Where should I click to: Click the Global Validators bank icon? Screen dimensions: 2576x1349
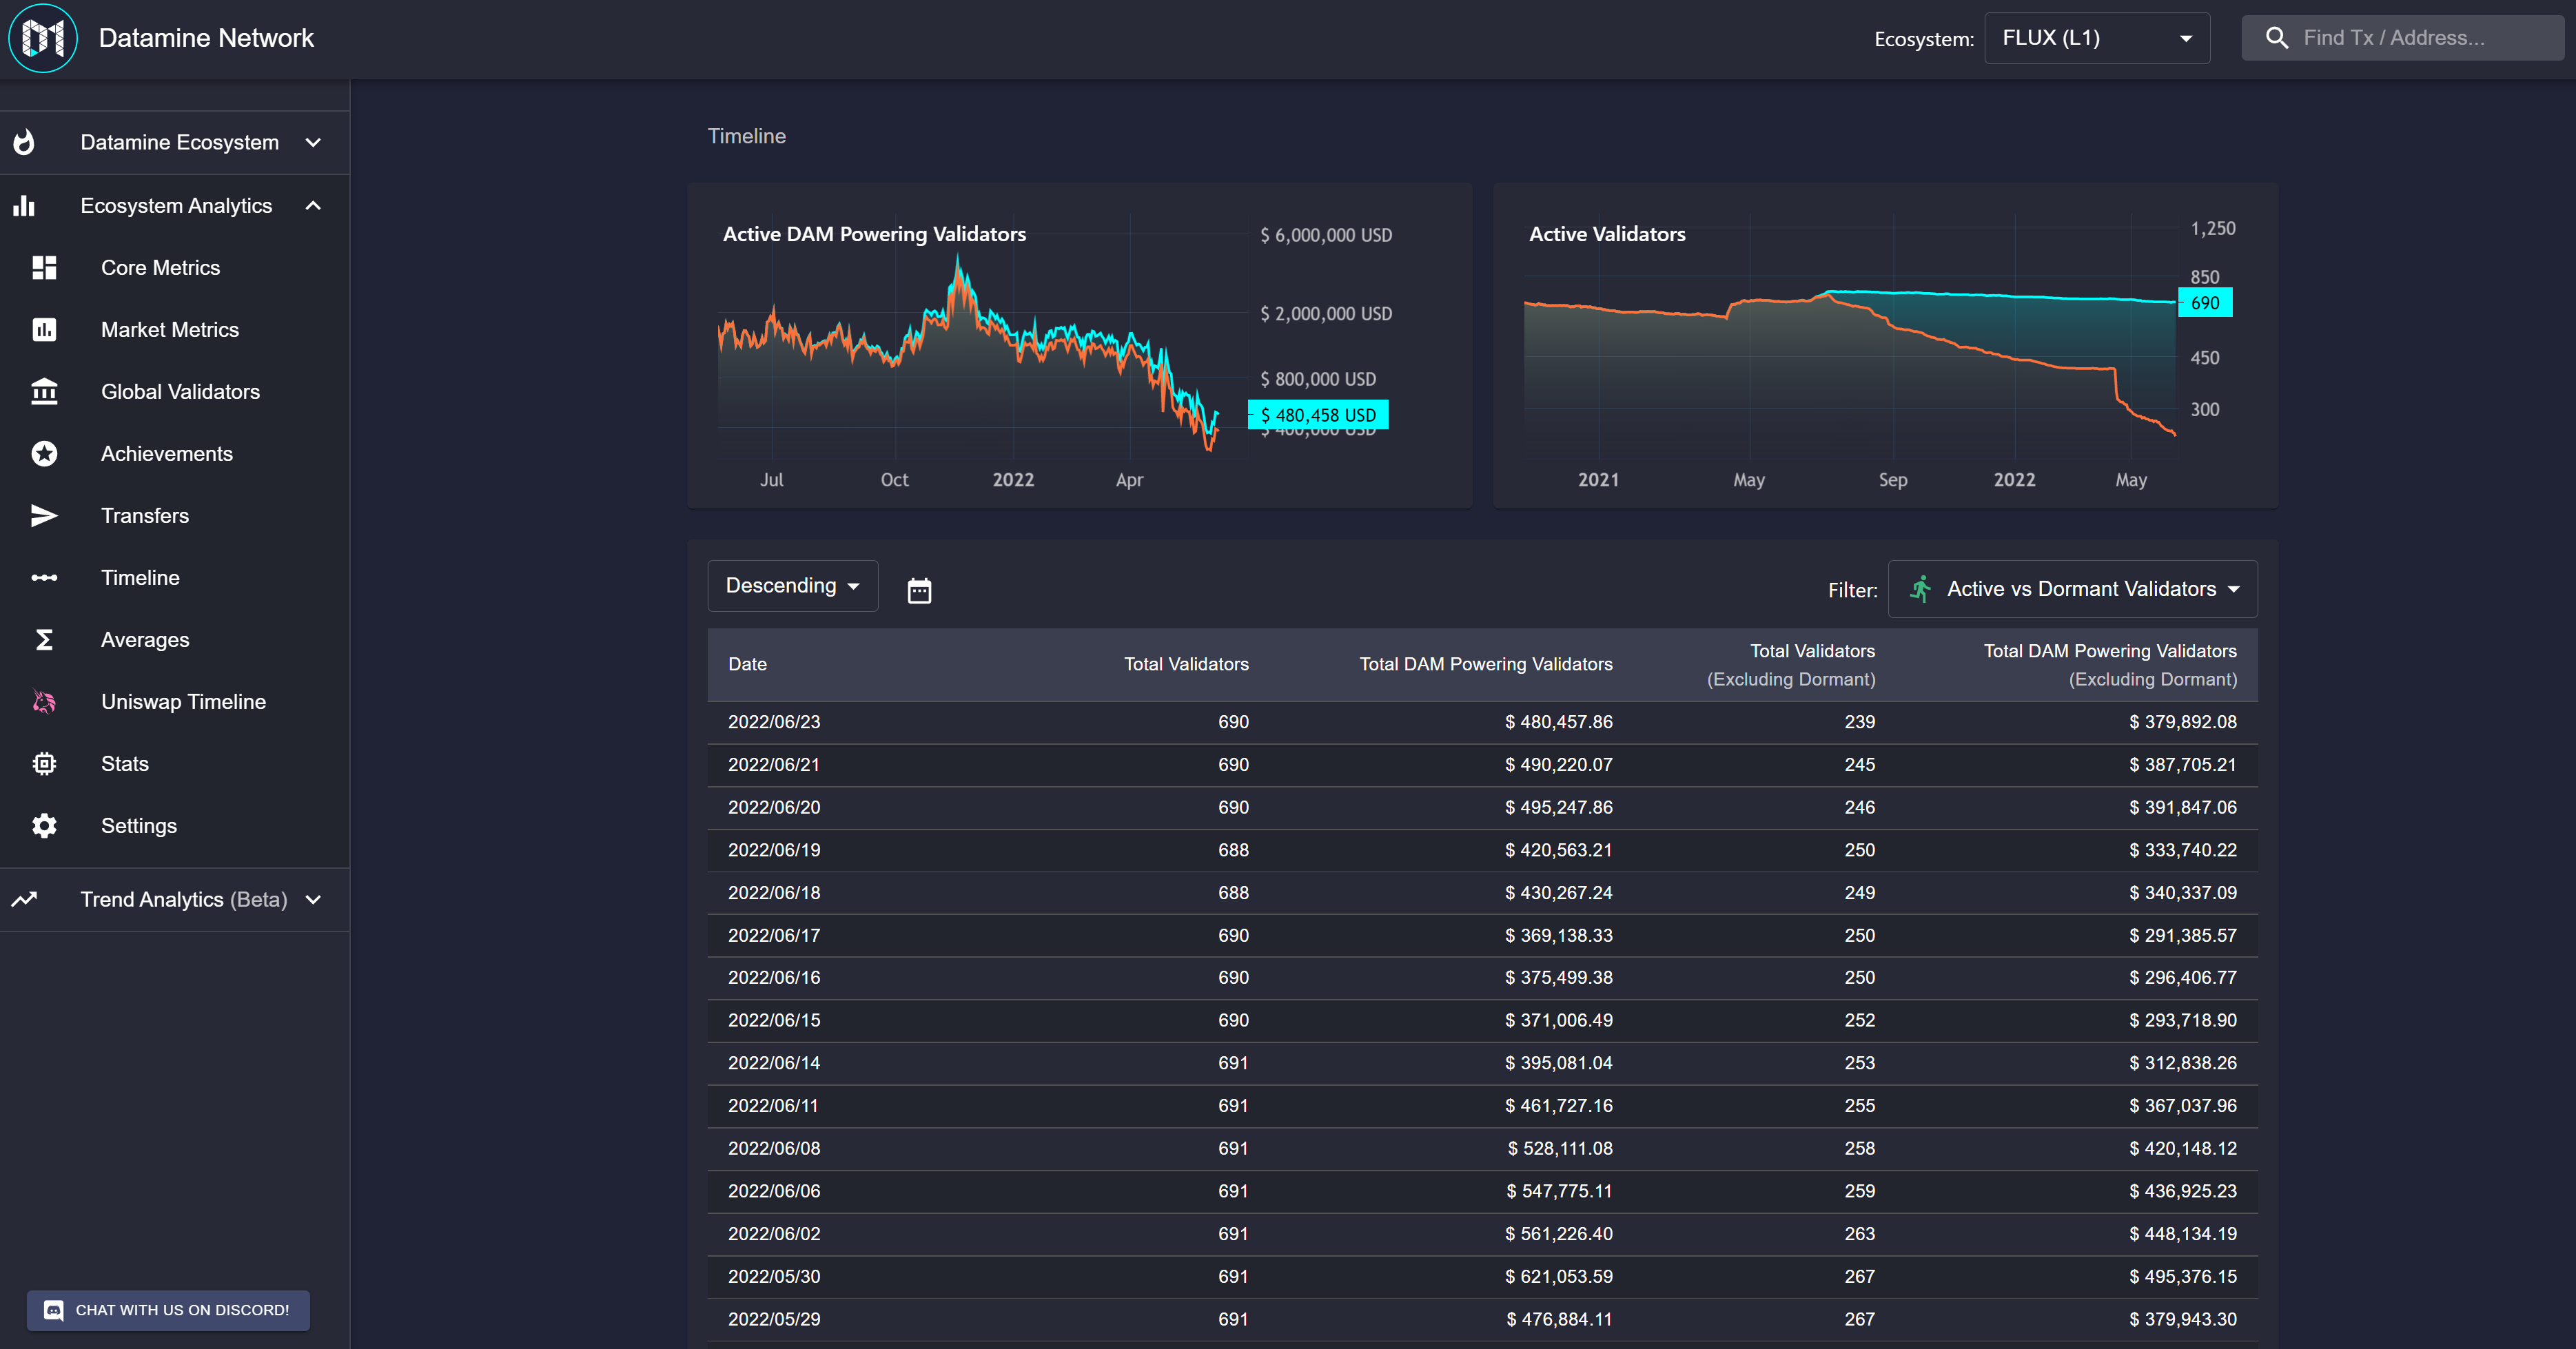click(44, 392)
